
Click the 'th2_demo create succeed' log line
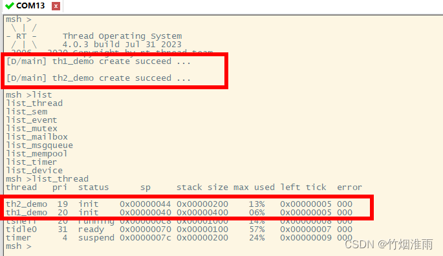[x=98, y=78]
